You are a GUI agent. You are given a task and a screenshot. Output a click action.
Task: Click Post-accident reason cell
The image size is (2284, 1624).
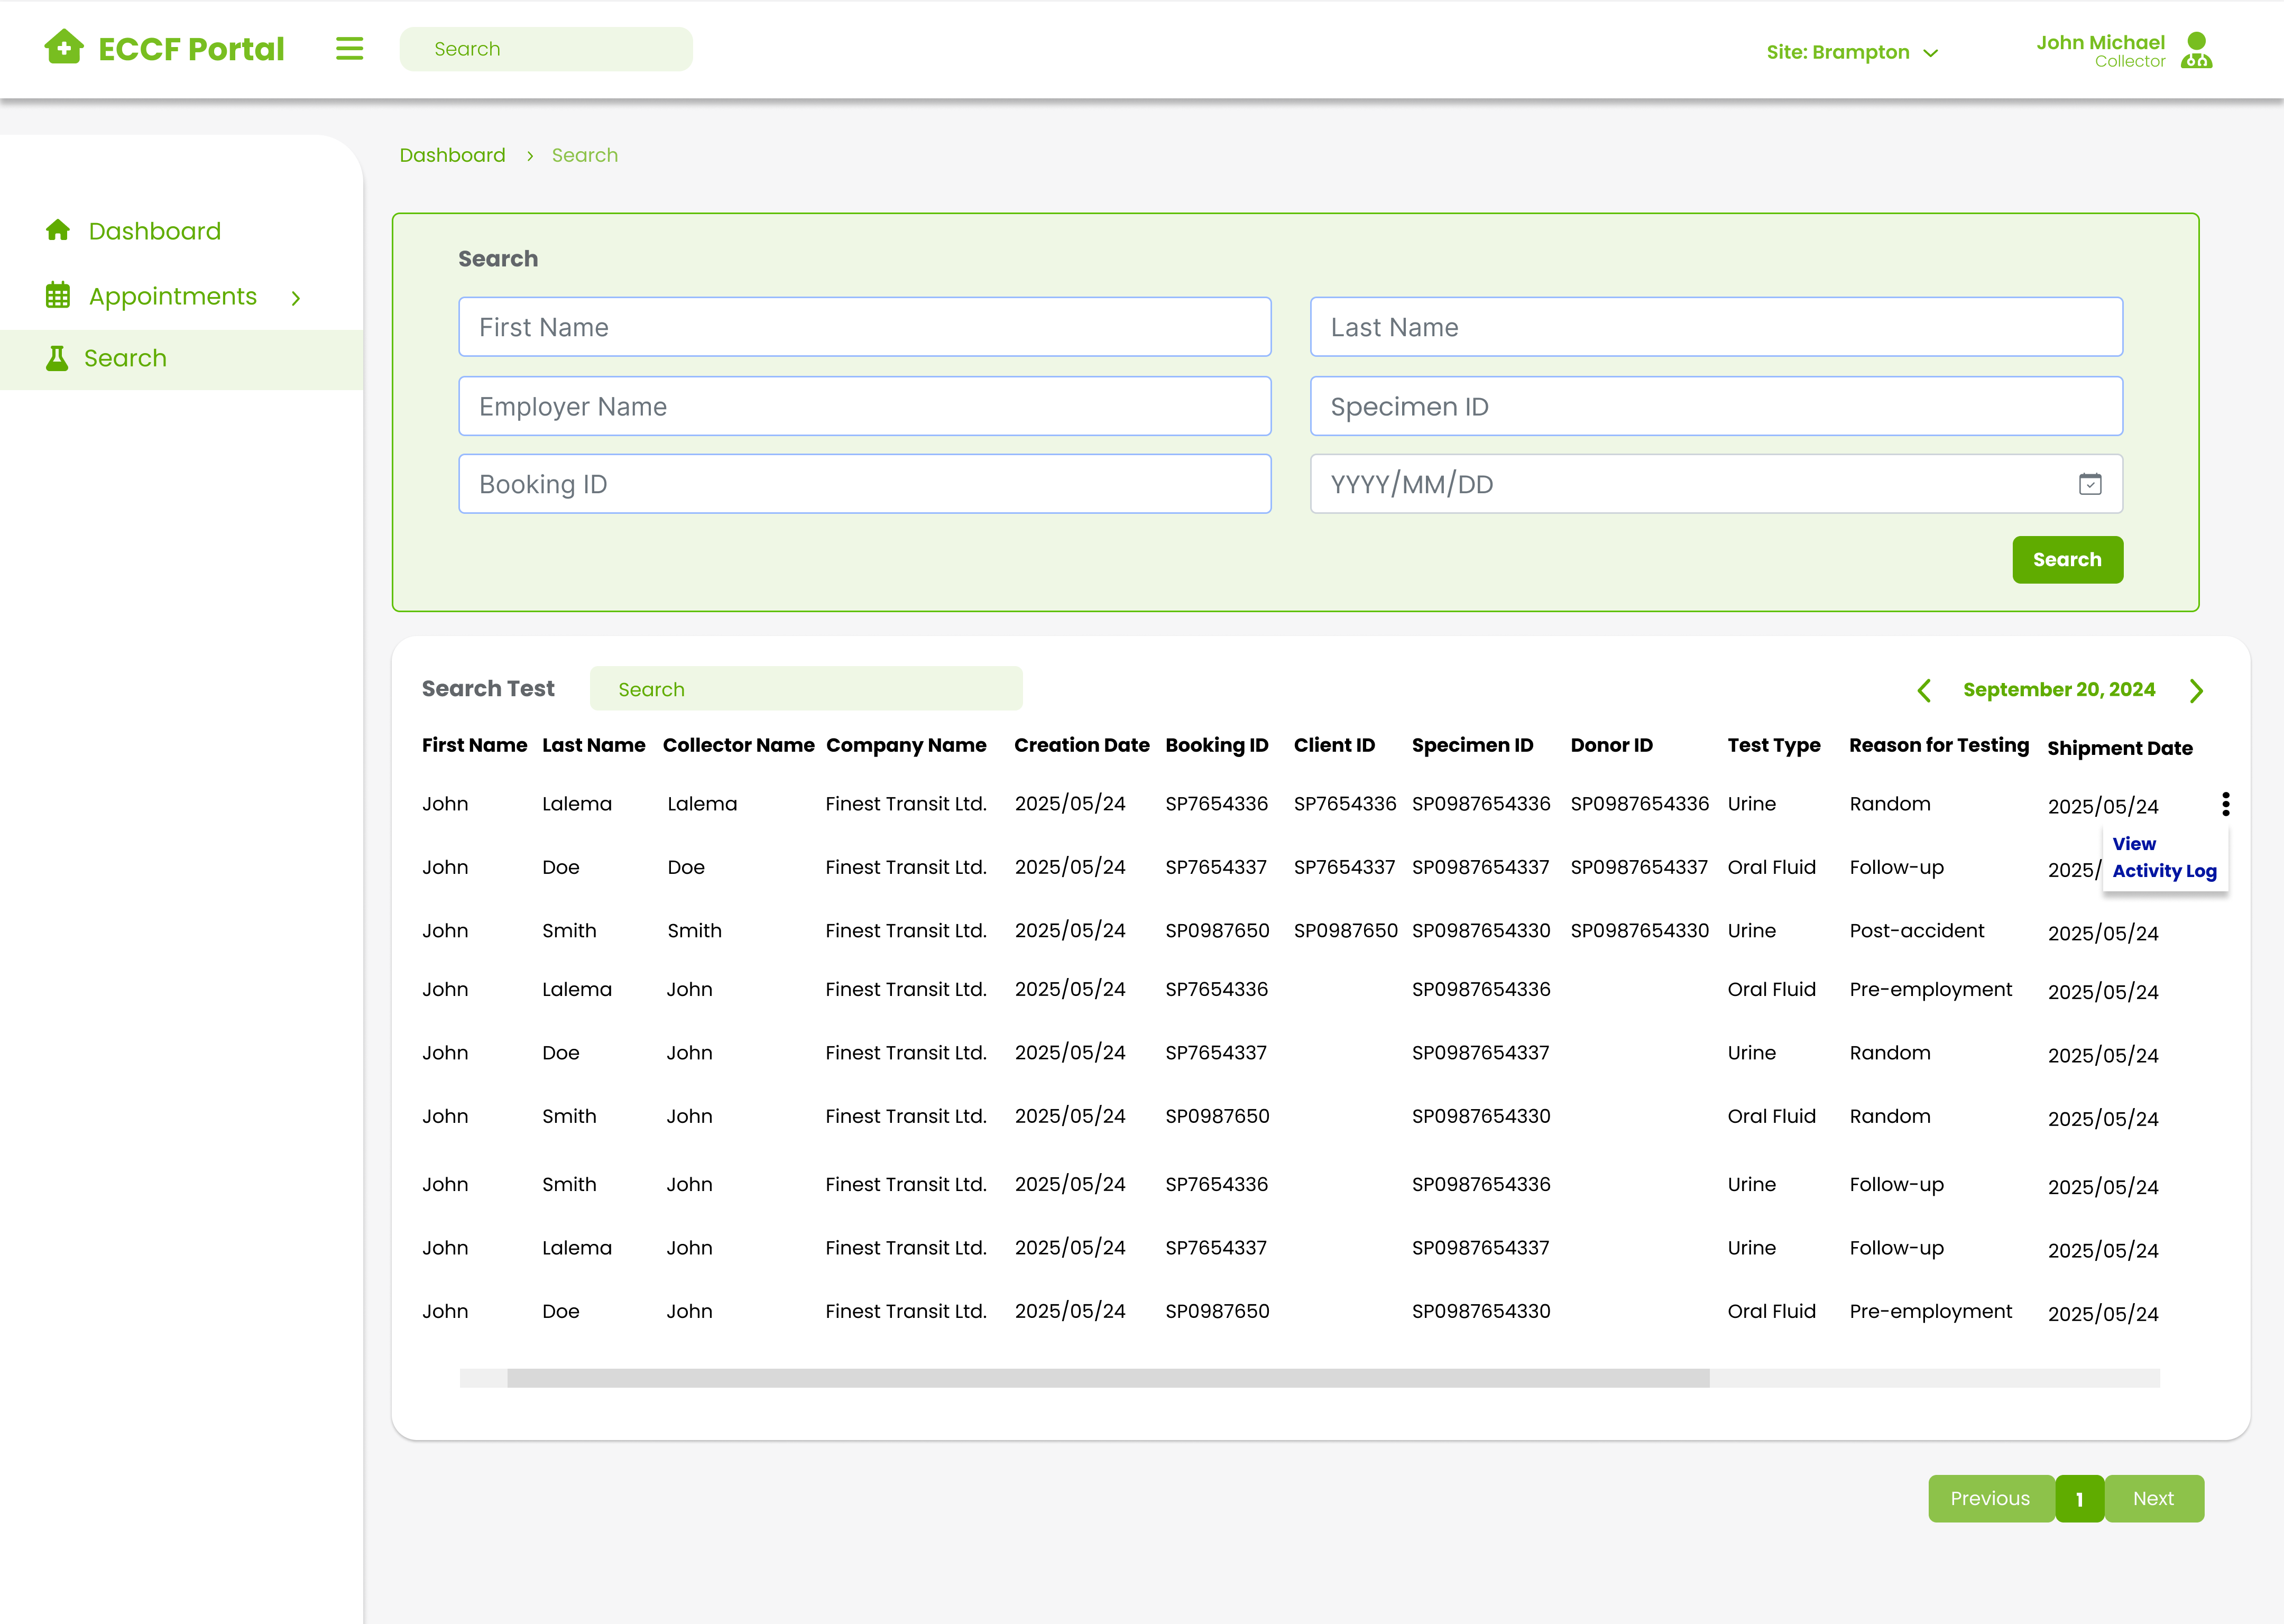click(1916, 931)
